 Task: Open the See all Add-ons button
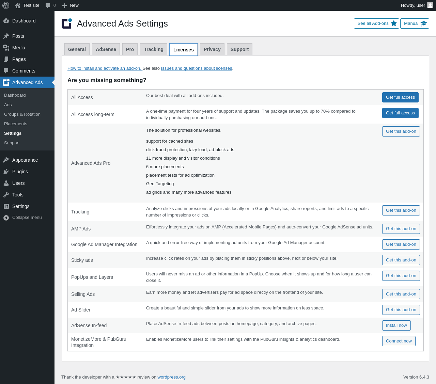pyautogui.click(x=376, y=23)
